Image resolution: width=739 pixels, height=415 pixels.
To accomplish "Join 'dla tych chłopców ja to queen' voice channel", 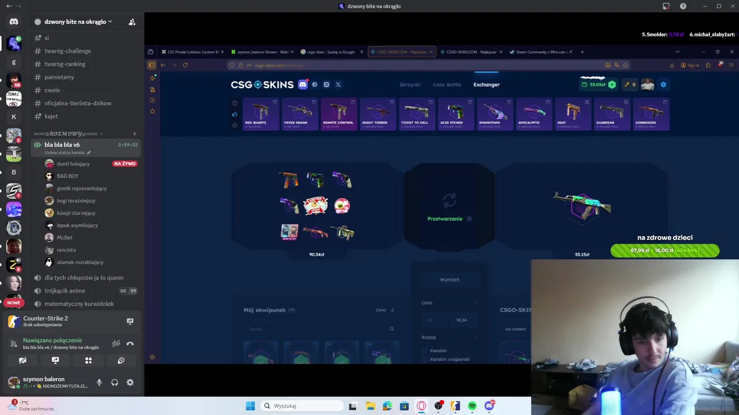I will click(x=84, y=277).
